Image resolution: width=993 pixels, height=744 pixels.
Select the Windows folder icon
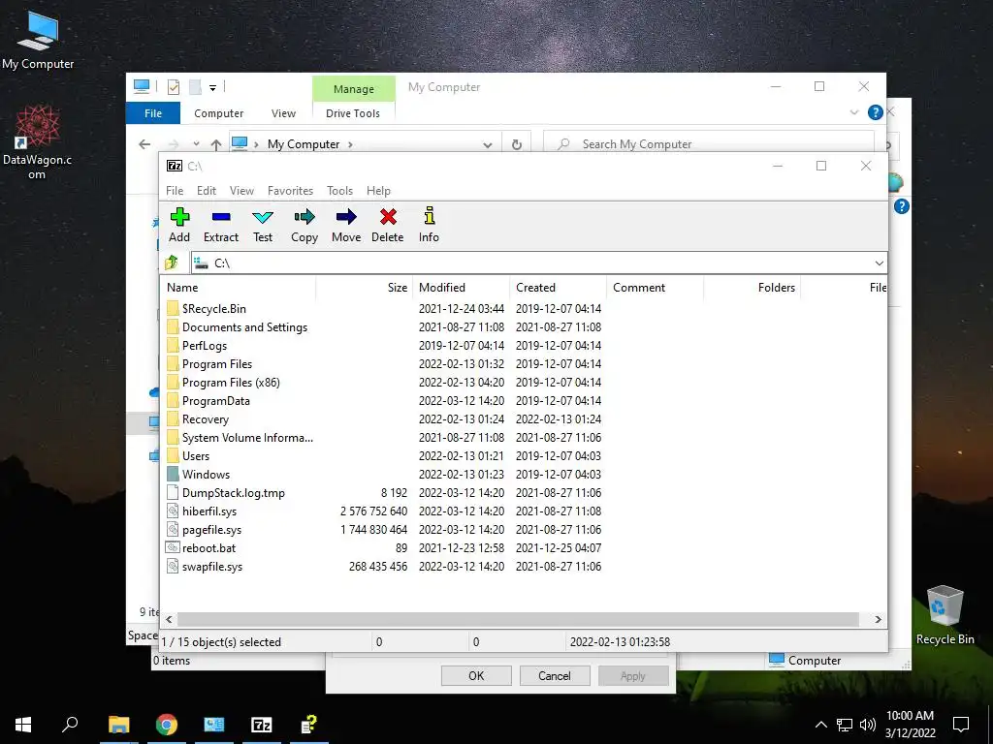coord(173,474)
